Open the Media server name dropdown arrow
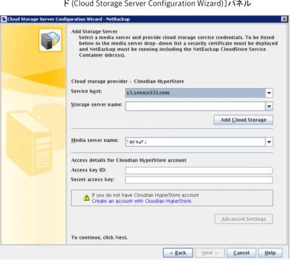The width and height of the screenshot is (290, 260). coord(269,142)
